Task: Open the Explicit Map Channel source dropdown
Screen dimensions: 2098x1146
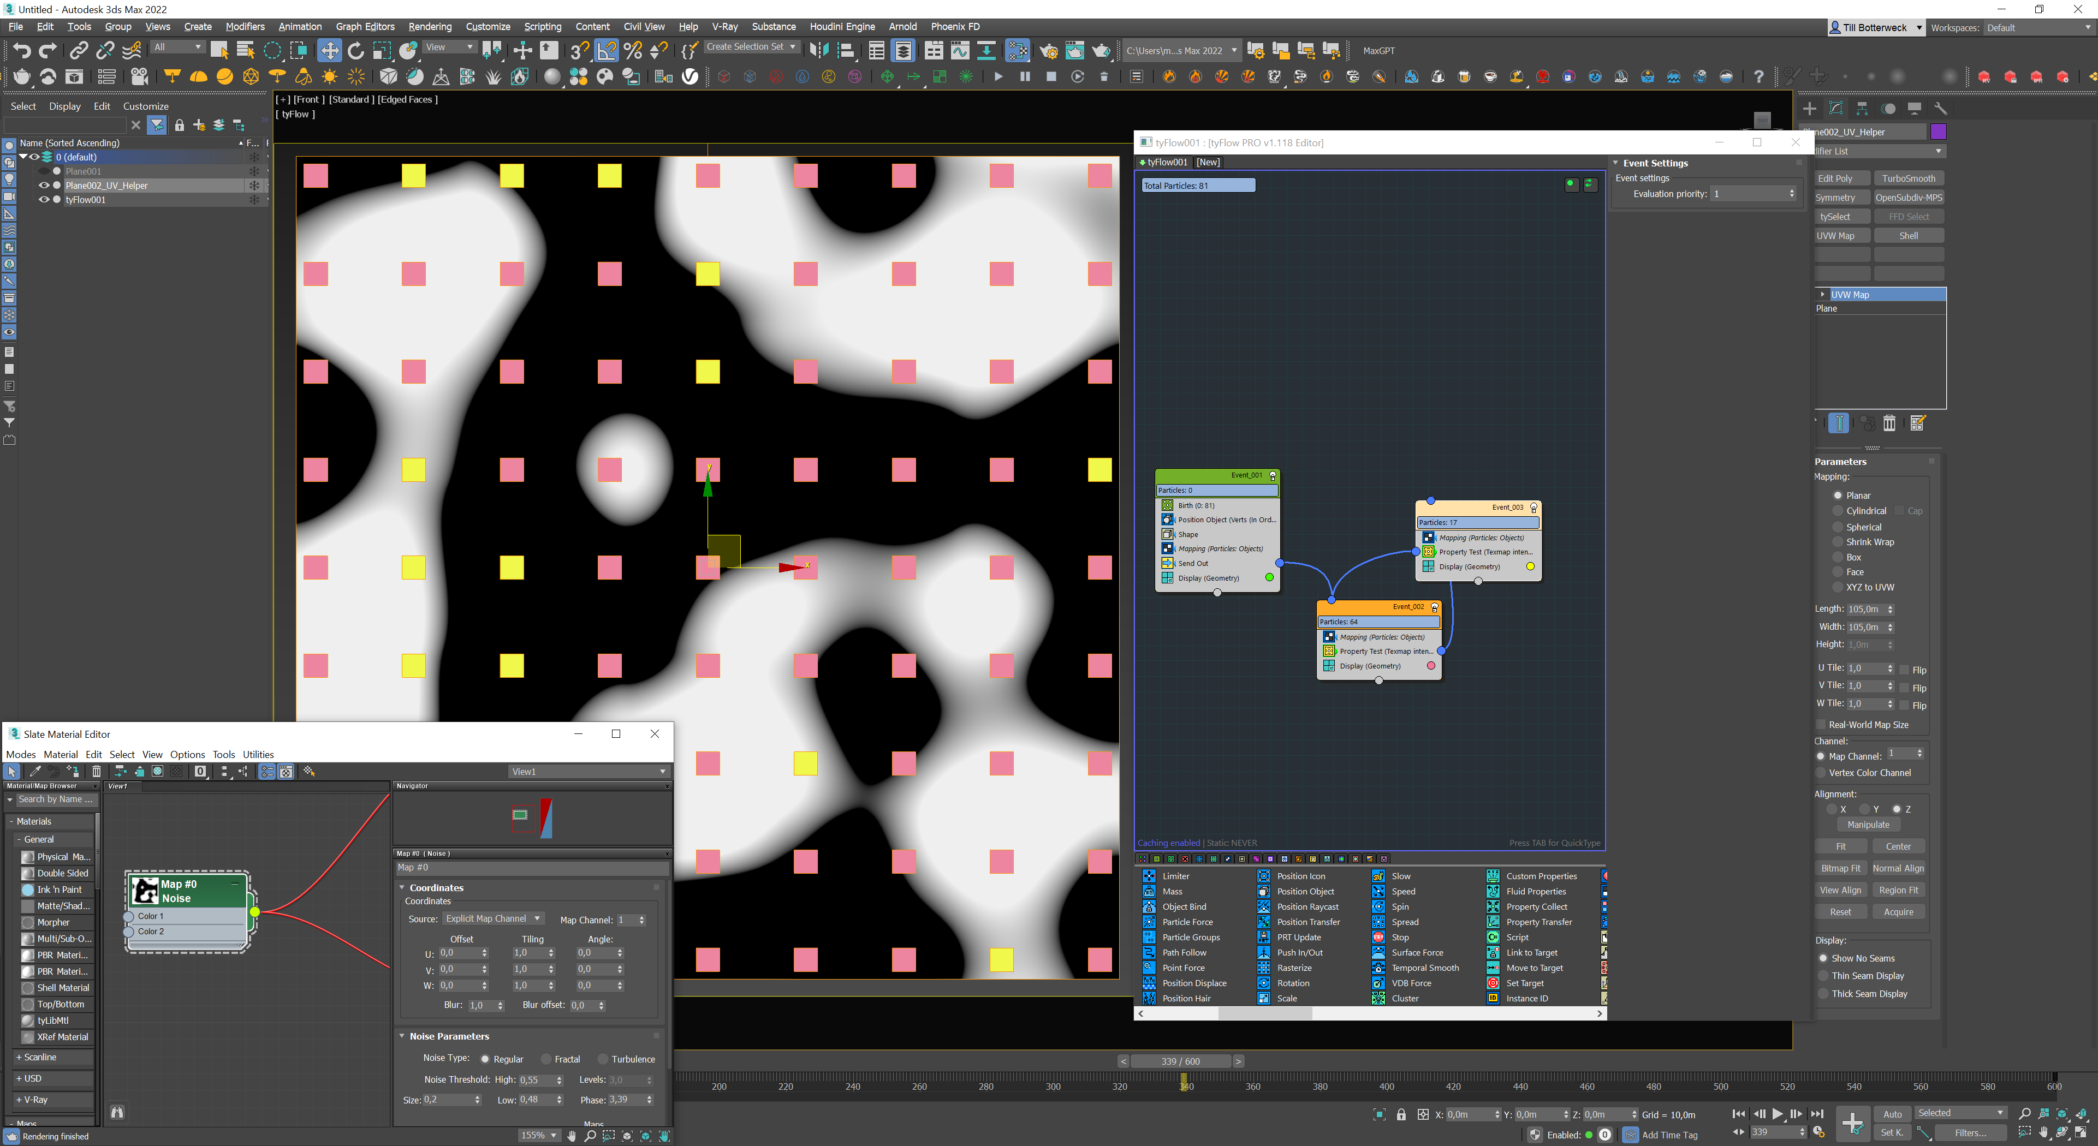Action: click(493, 918)
